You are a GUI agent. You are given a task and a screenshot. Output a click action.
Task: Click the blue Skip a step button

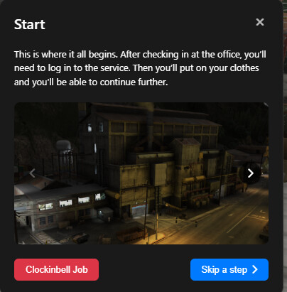pyautogui.click(x=229, y=269)
